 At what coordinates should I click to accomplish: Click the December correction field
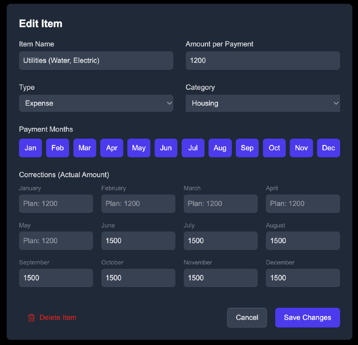click(303, 278)
